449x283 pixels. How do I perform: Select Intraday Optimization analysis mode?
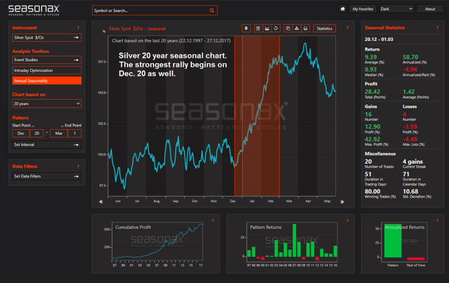point(47,70)
